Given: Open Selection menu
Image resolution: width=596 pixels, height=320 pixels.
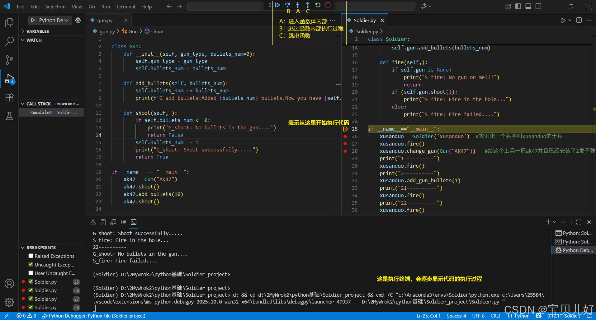Looking at the screenshot, I should pyautogui.click(x=55, y=7).
